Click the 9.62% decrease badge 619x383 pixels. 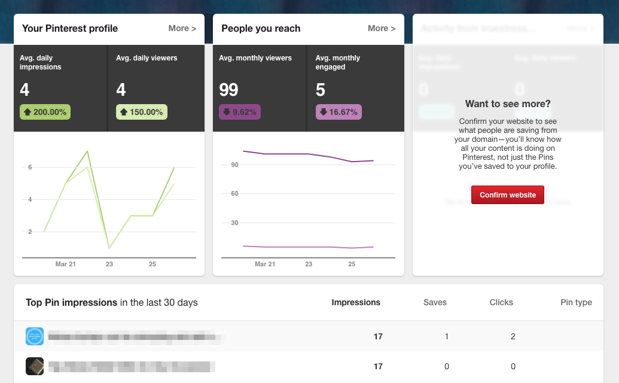pos(240,112)
